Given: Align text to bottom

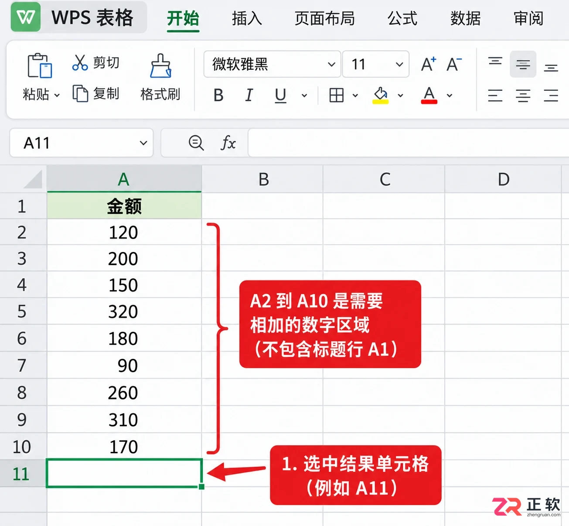Looking at the screenshot, I should [551, 67].
